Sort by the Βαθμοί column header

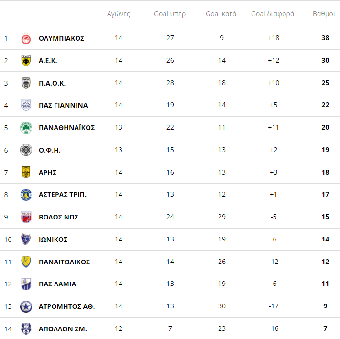(324, 14)
